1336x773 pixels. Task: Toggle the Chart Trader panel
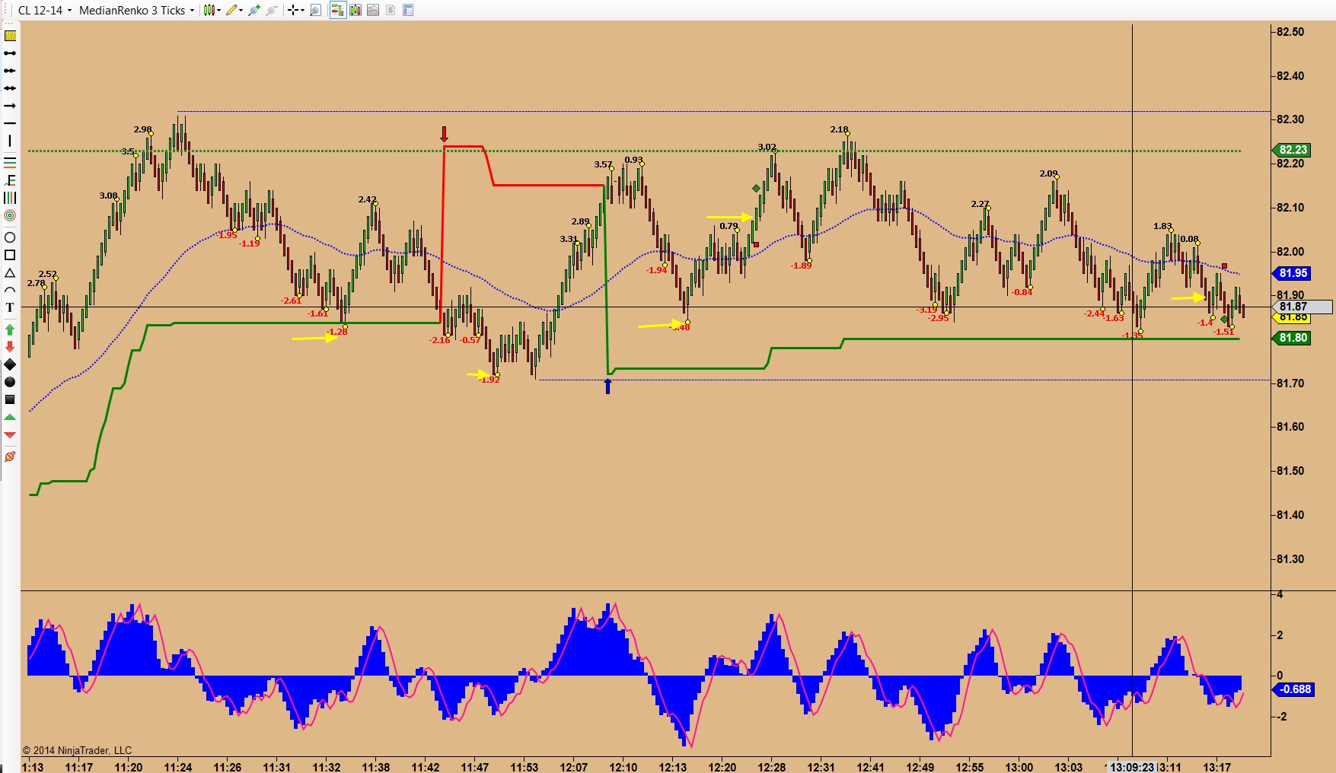click(337, 10)
